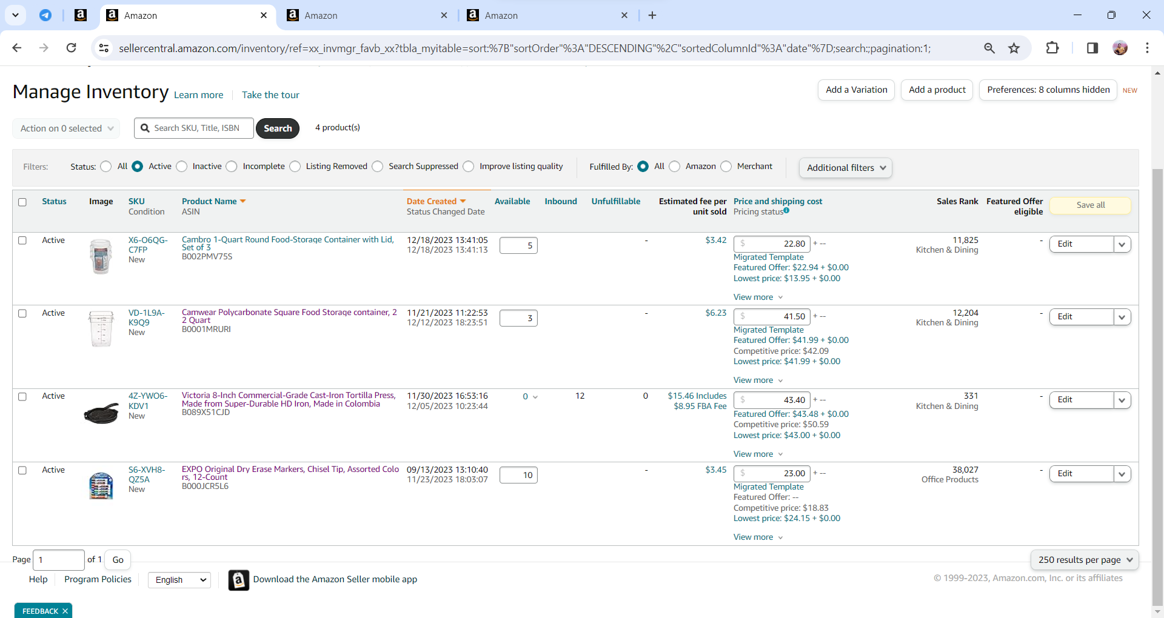The height and width of the screenshot is (618, 1164).
Task: Open the 250 results per page dropdown
Action: [x=1085, y=560]
